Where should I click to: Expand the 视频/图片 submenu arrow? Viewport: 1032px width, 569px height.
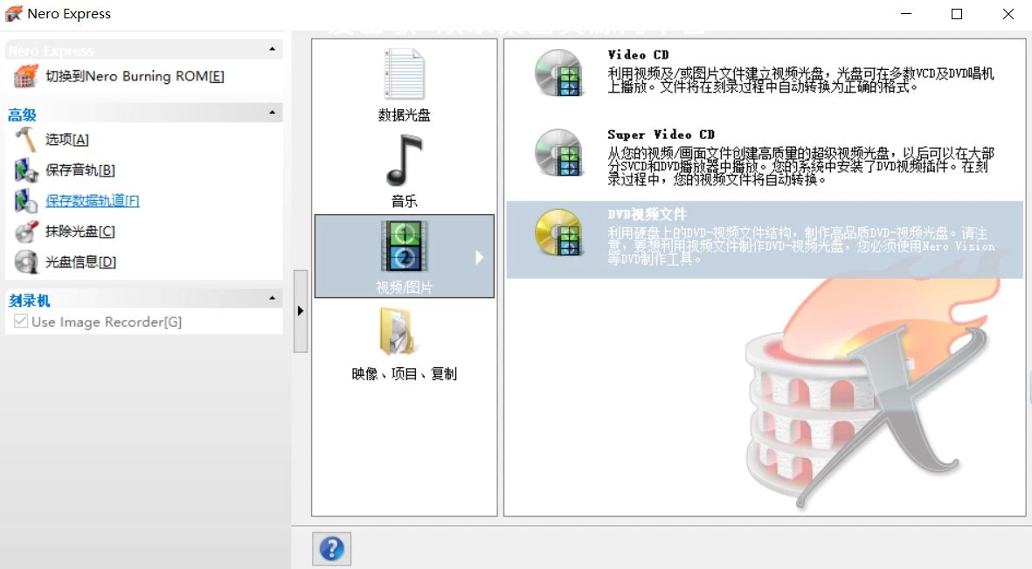pos(479,256)
